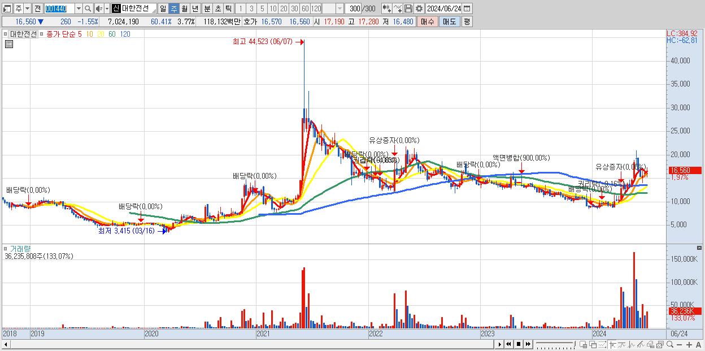This screenshot has height=351, width=705.
Task: Click the pencil drawing tool icon
Action: (641, 344)
